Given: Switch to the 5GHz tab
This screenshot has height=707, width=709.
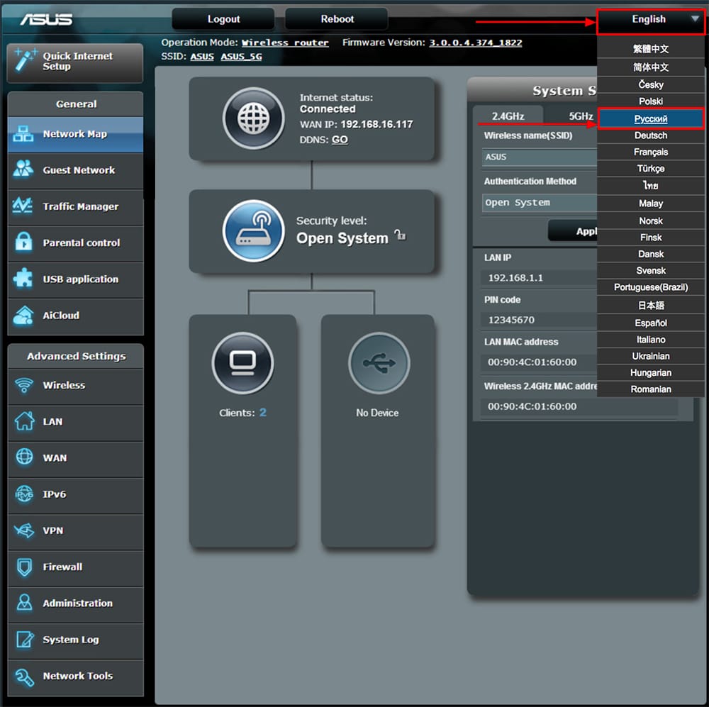Looking at the screenshot, I should pos(581,116).
